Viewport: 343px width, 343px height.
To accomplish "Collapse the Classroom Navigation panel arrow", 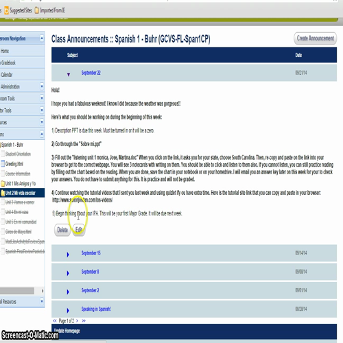I will tap(42, 38).
